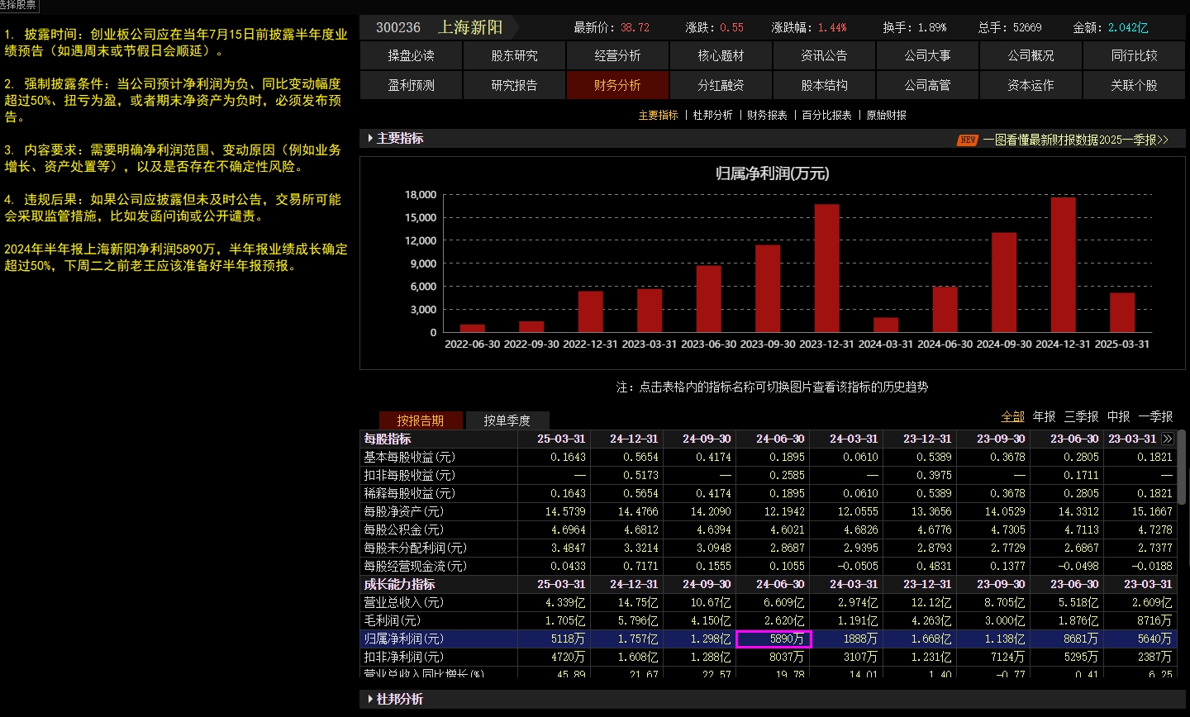
Task: Go to 原始财报 sub-page link
Action: (886, 115)
